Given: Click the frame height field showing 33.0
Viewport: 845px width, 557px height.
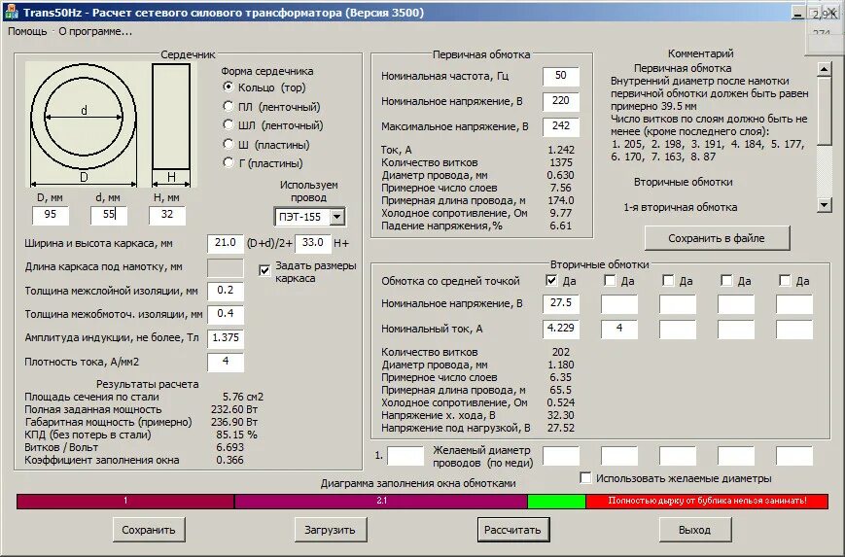Looking at the screenshot, I should point(312,243).
